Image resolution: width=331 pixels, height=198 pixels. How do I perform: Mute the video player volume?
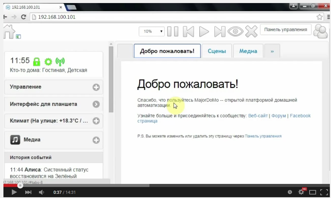pyautogui.click(x=42, y=192)
